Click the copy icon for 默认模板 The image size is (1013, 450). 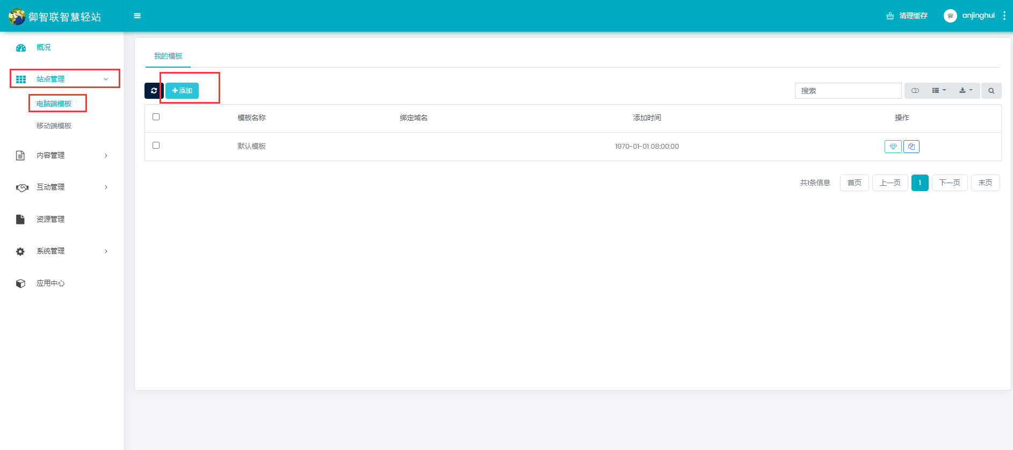pos(911,147)
